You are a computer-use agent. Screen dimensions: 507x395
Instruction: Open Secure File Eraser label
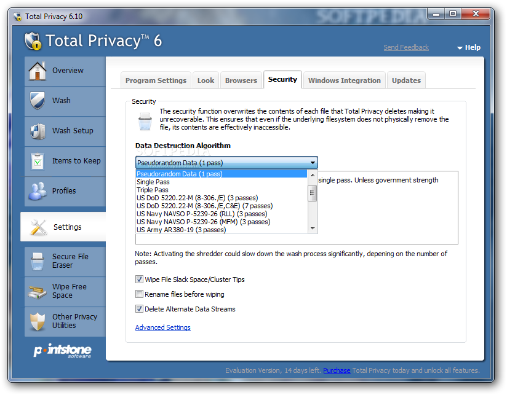coord(70,260)
